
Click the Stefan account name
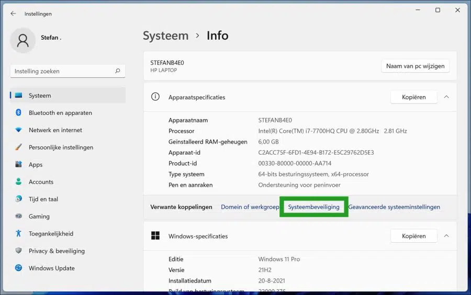(x=51, y=38)
